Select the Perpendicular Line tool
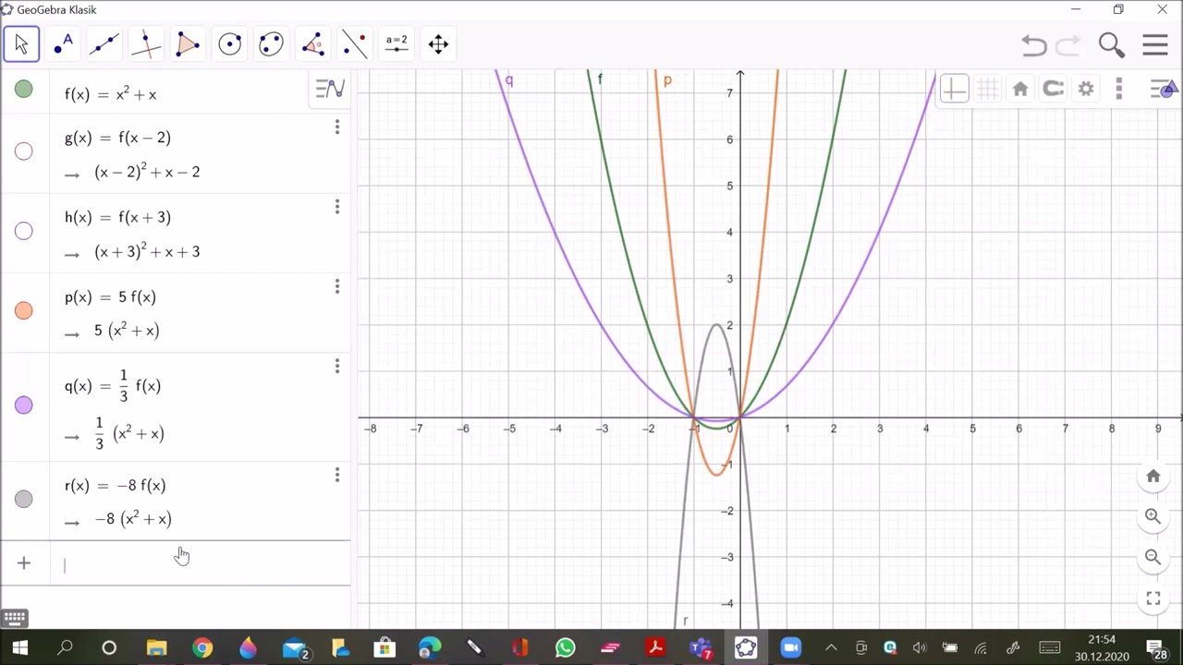 click(x=146, y=43)
